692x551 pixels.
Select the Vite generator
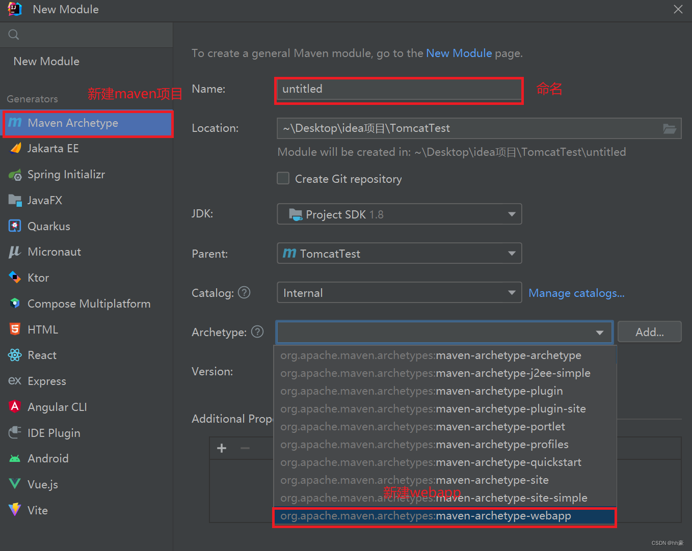[x=87, y=510]
